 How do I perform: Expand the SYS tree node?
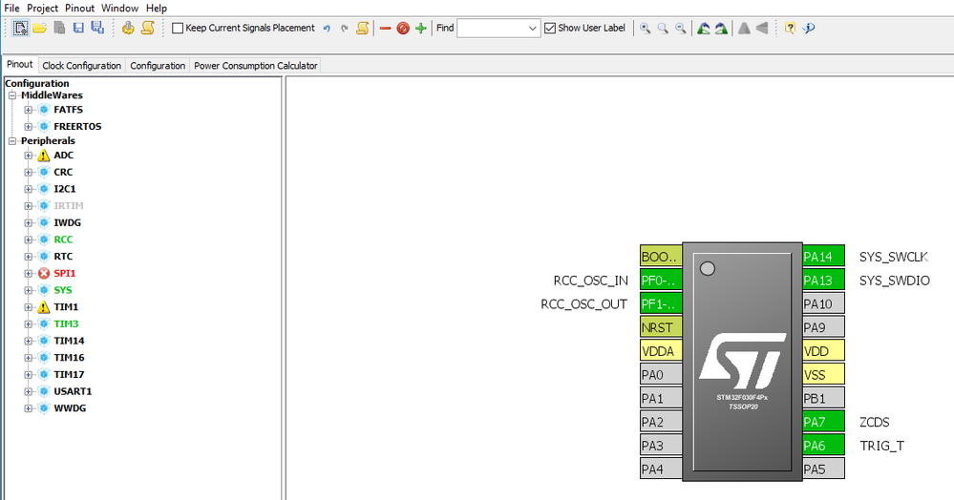28,291
